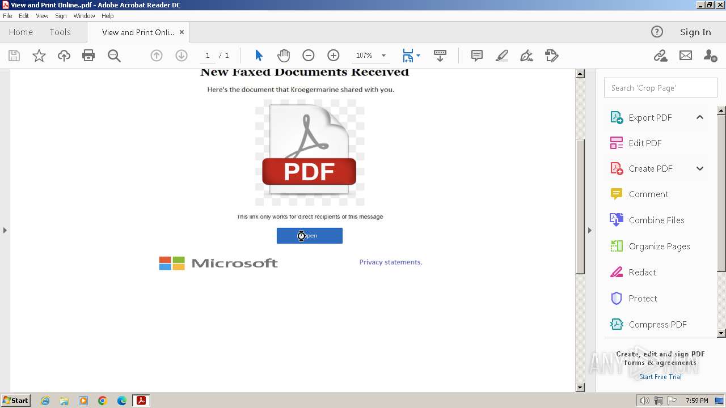Share a link to file icon
This screenshot has height=408, width=726.
[660, 56]
